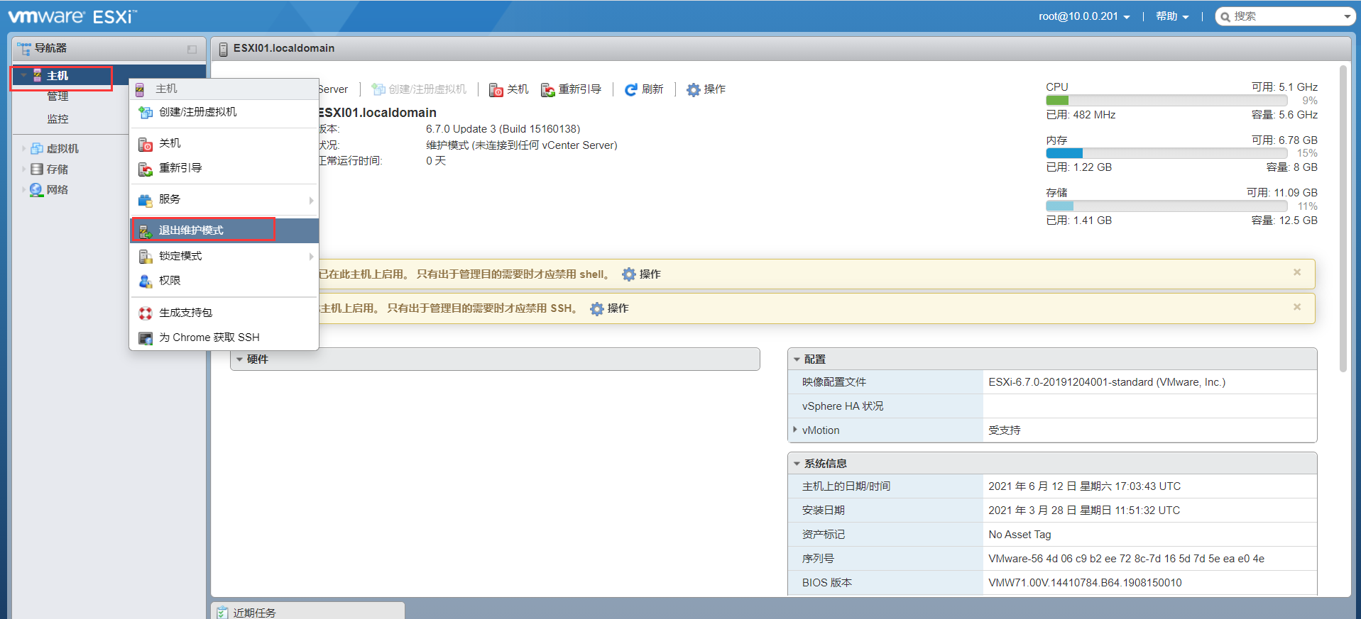Dismiss the SSH warning banner
The width and height of the screenshot is (1361, 619).
(x=1297, y=307)
